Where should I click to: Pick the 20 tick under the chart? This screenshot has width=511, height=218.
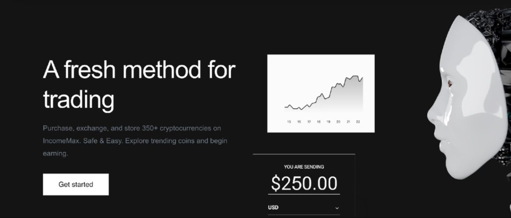coord(338,122)
